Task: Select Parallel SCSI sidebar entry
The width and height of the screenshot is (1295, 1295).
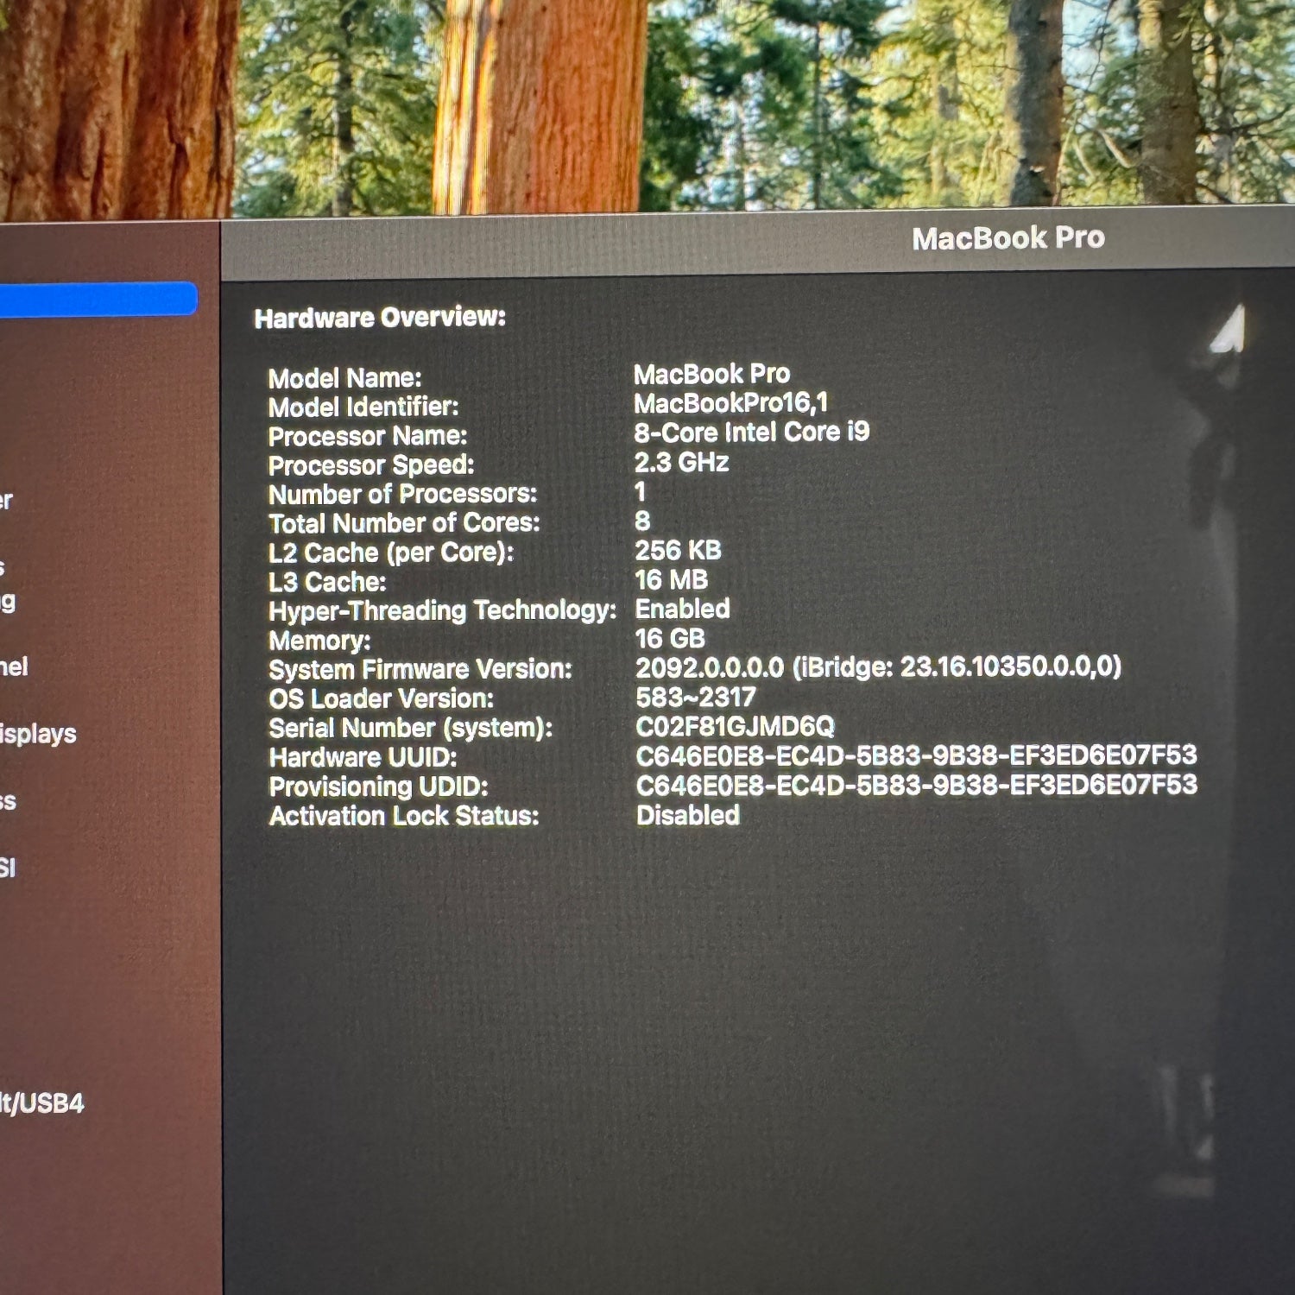Action: [8, 868]
